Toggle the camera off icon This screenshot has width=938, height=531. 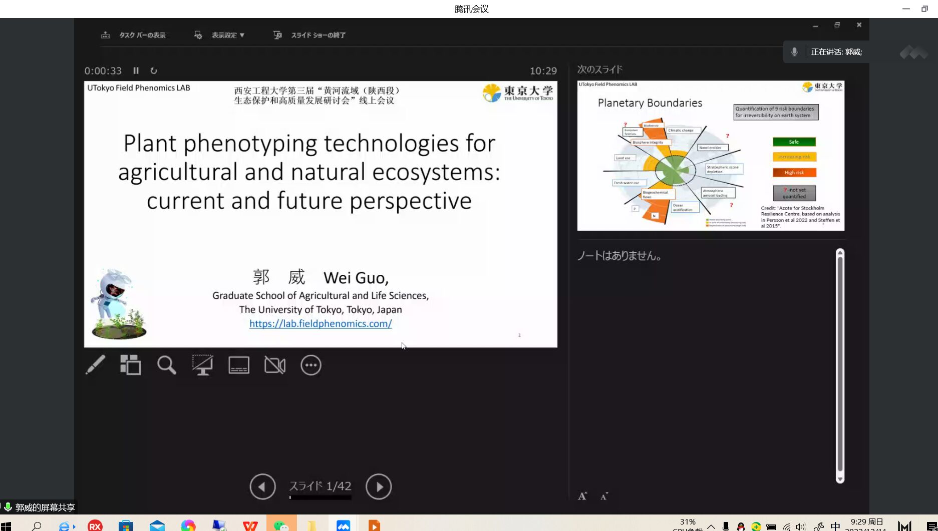click(275, 365)
